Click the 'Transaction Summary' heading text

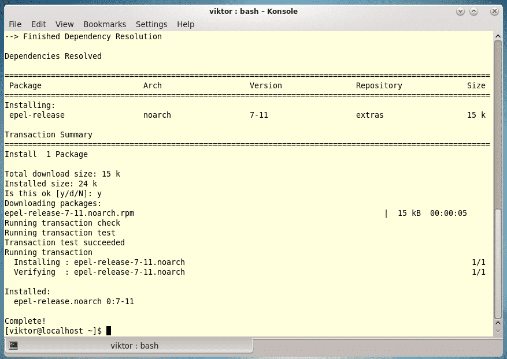point(49,134)
